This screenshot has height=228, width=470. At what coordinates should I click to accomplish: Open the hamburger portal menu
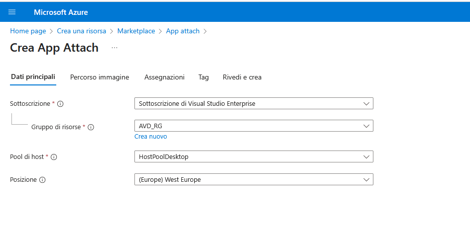coord(12,12)
